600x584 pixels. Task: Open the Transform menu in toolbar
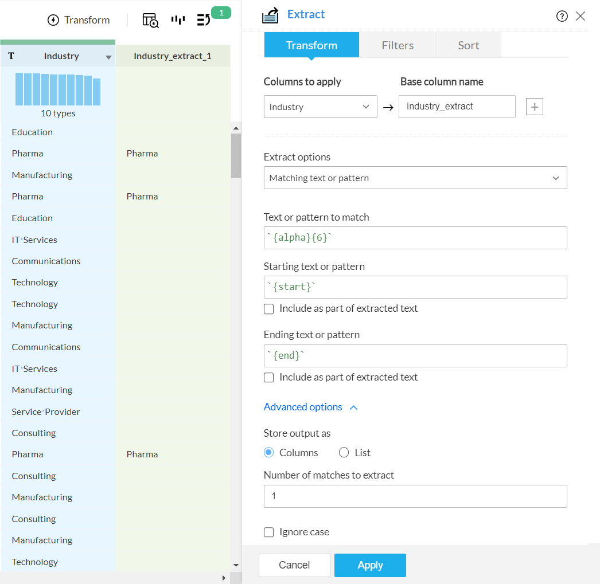(79, 20)
